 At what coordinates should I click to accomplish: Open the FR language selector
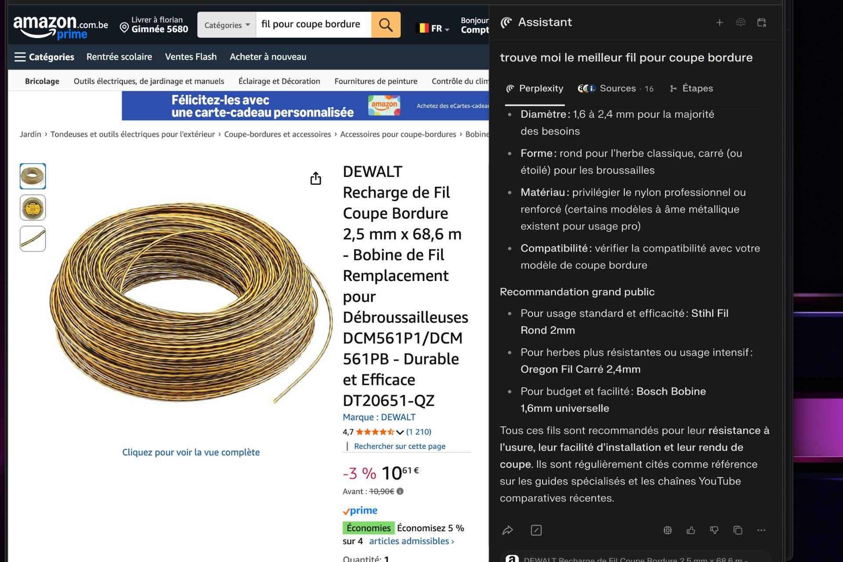point(433,29)
